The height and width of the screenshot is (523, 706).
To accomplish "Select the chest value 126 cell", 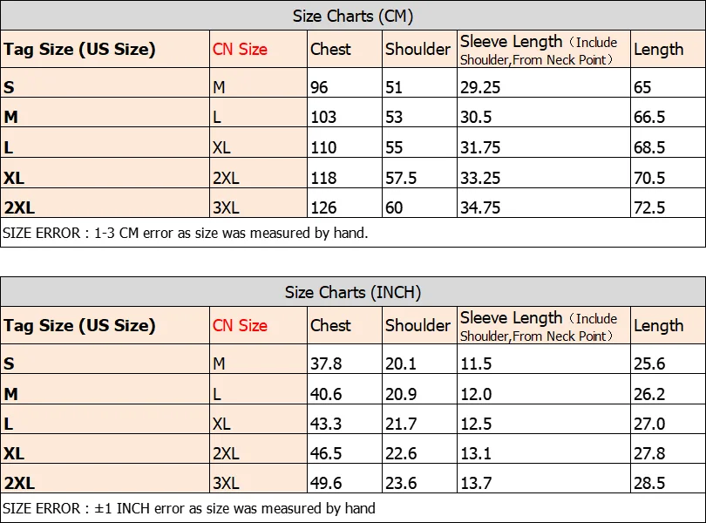I will pyautogui.click(x=323, y=207).
